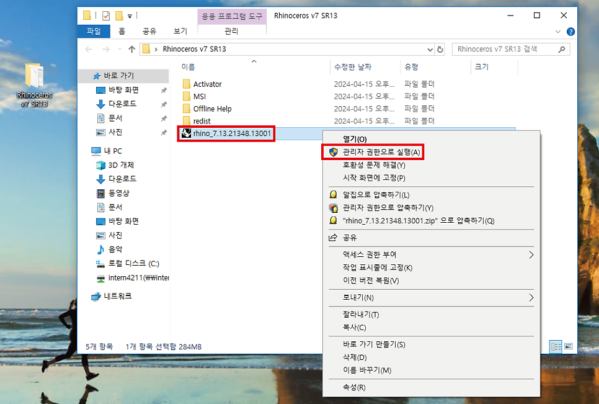
Task: Expand the ribbon with the chevron
Action: coord(557,32)
